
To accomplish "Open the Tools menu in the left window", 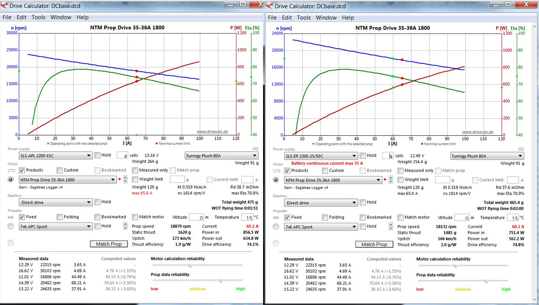I will 38,17.
